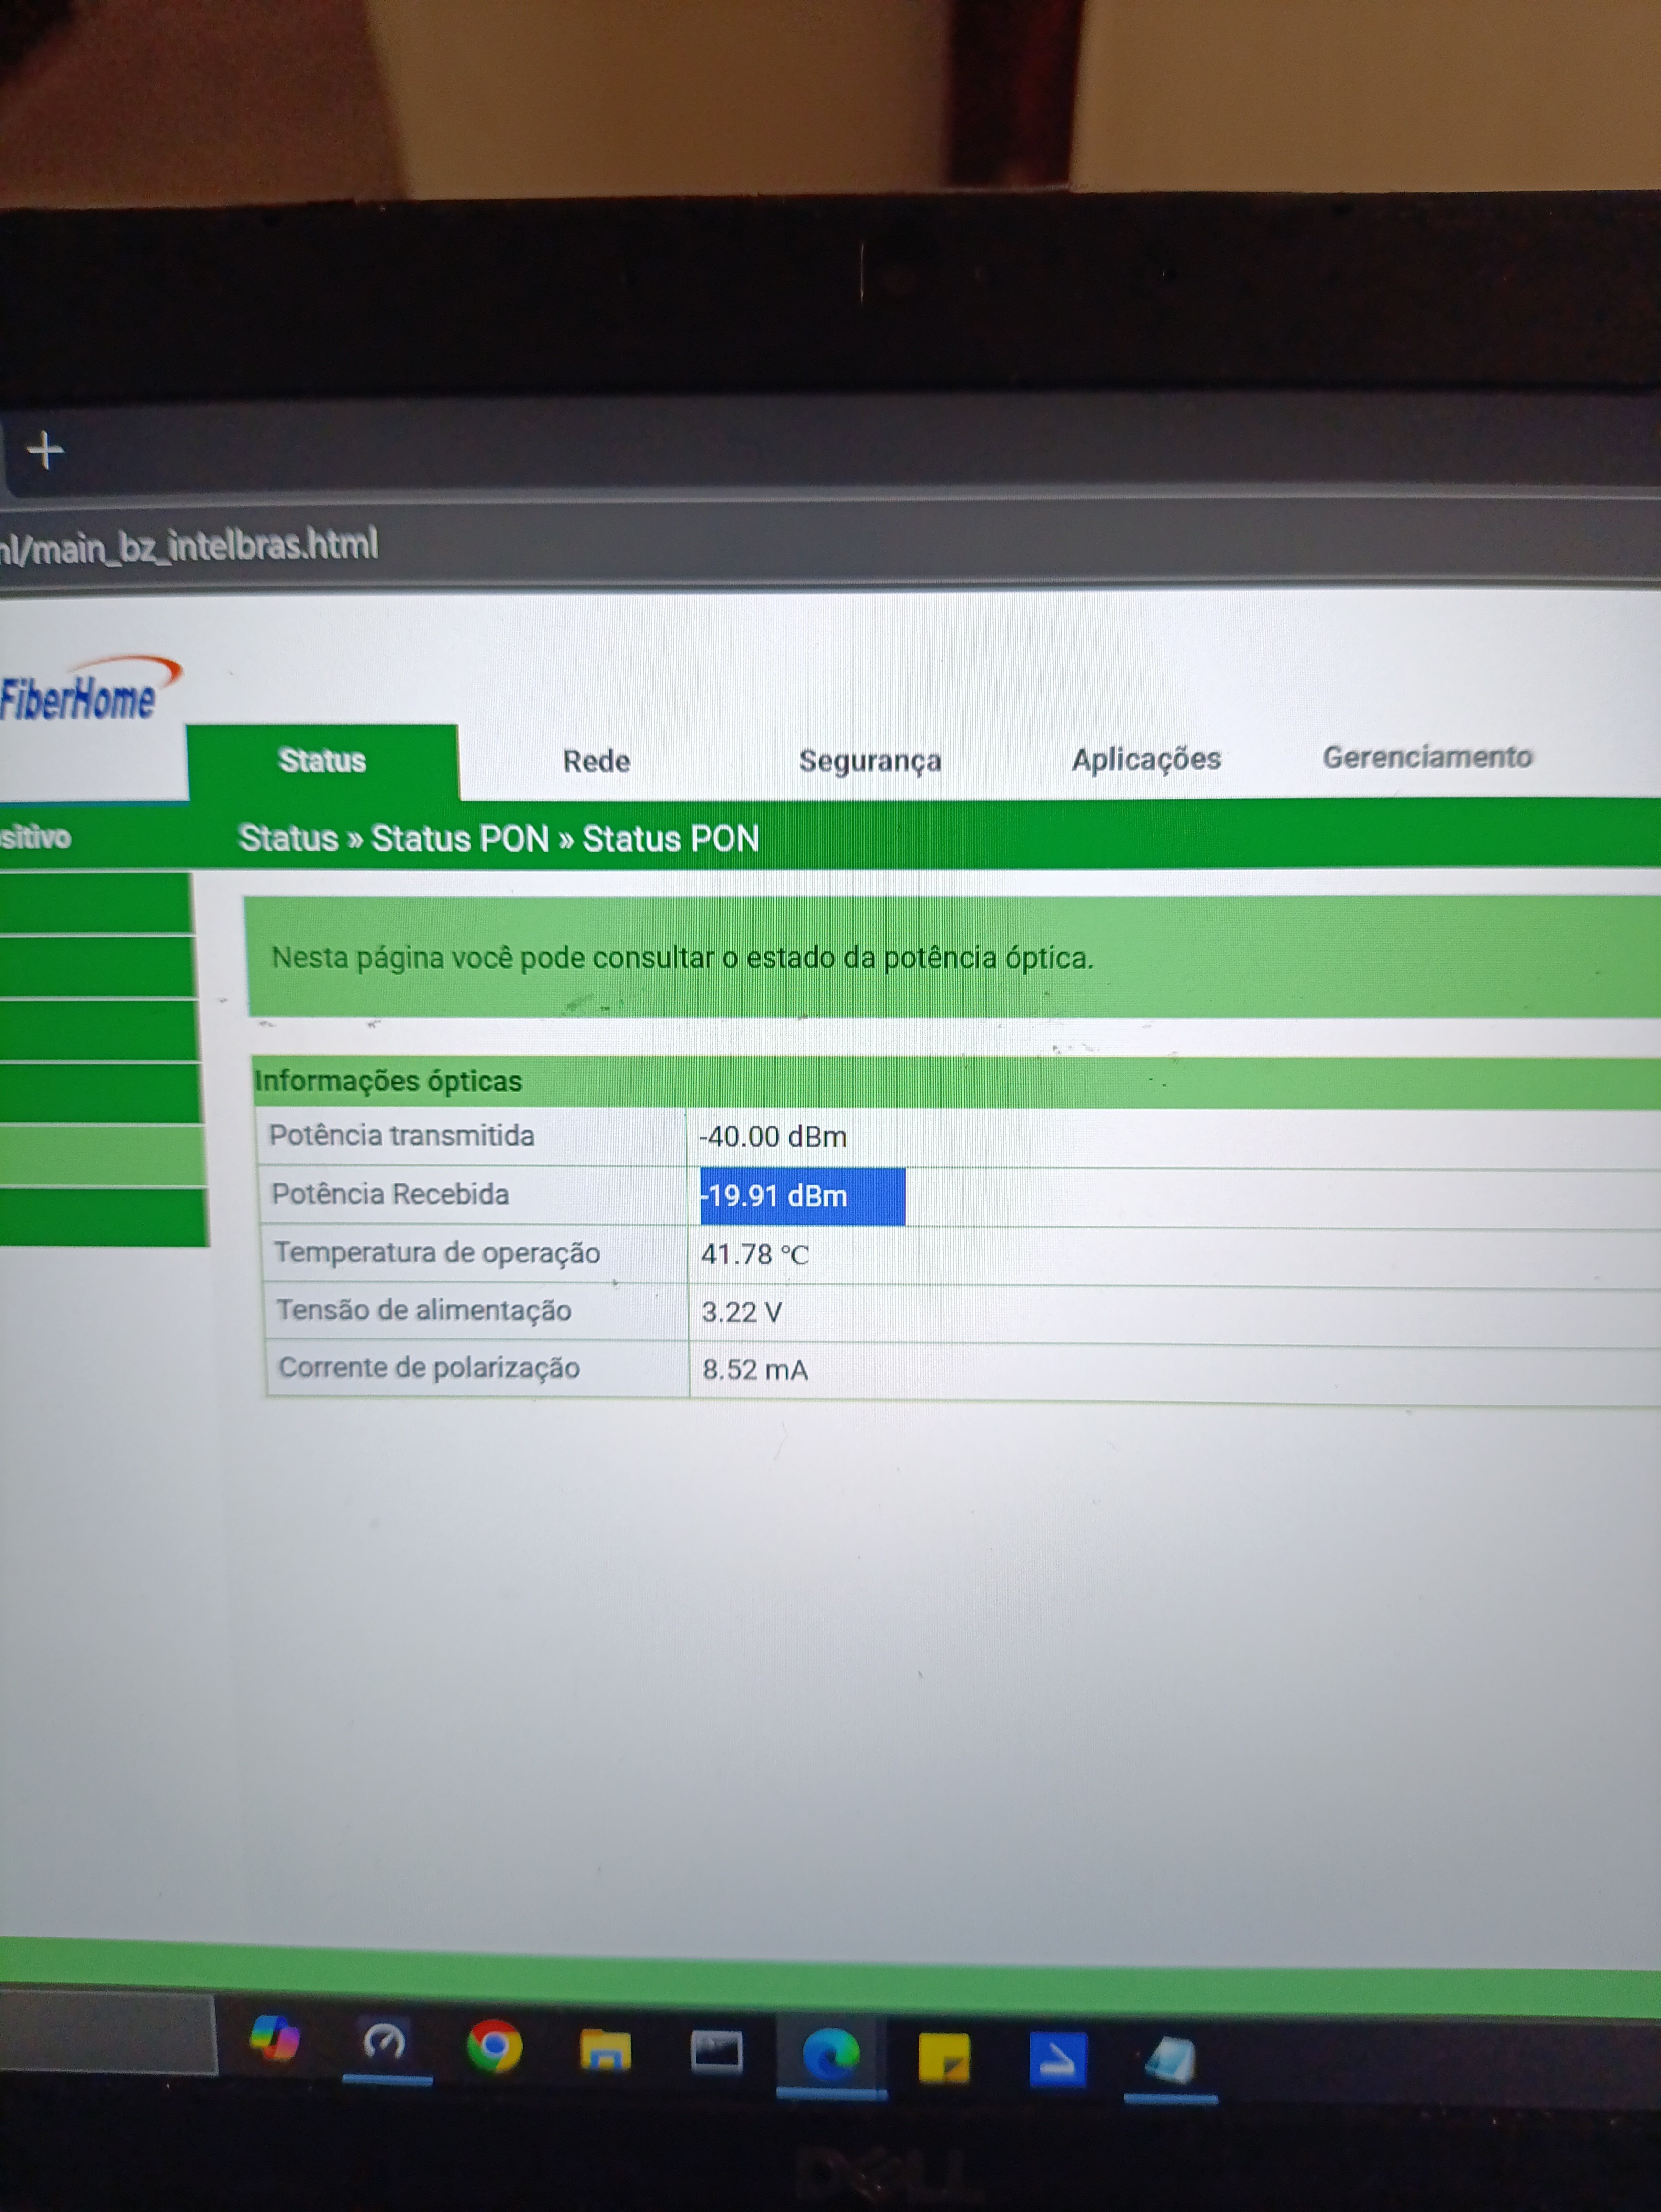Click the taskbar search box
The width and height of the screenshot is (1661, 2212).
pyautogui.click(x=107, y=2032)
